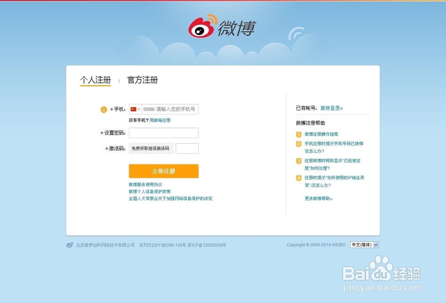This screenshot has height=303, width=446.
Task: Click the 立即注册 button
Action: tap(164, 171)
